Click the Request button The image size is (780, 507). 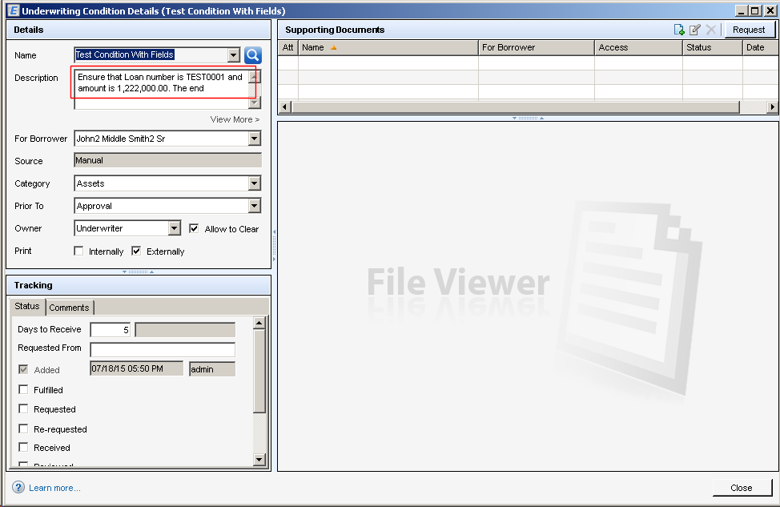click(x=749, y=30)
